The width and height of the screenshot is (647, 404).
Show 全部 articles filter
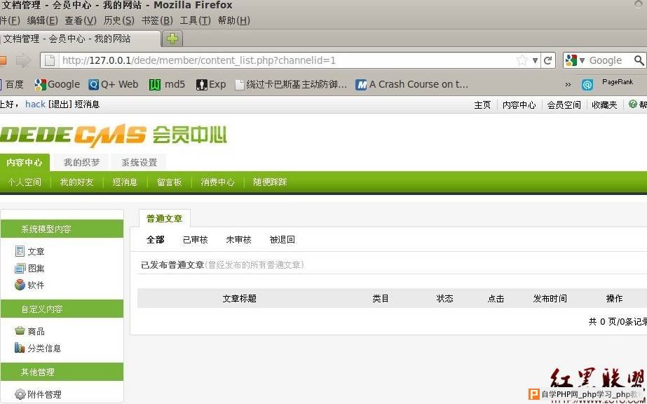click(x=156, y=240)
